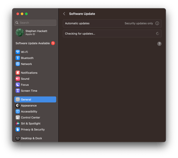
Task: Select Wi-Fi settings label
Action: click(x=24, y=52)
